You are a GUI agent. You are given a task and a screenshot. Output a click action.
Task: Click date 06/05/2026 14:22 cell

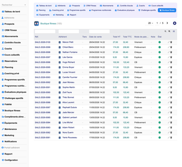coord(97,82)
